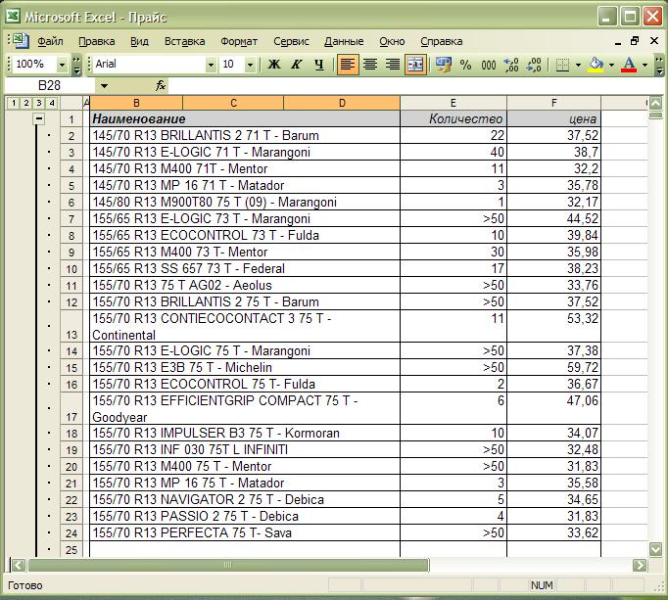Toggle bold formatting (Ж)
Viewport: 668px width, 600px height.
tap(274, 65)
